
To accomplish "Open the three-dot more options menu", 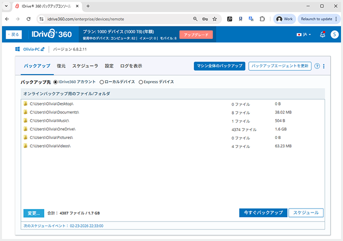I will point(324,66).
